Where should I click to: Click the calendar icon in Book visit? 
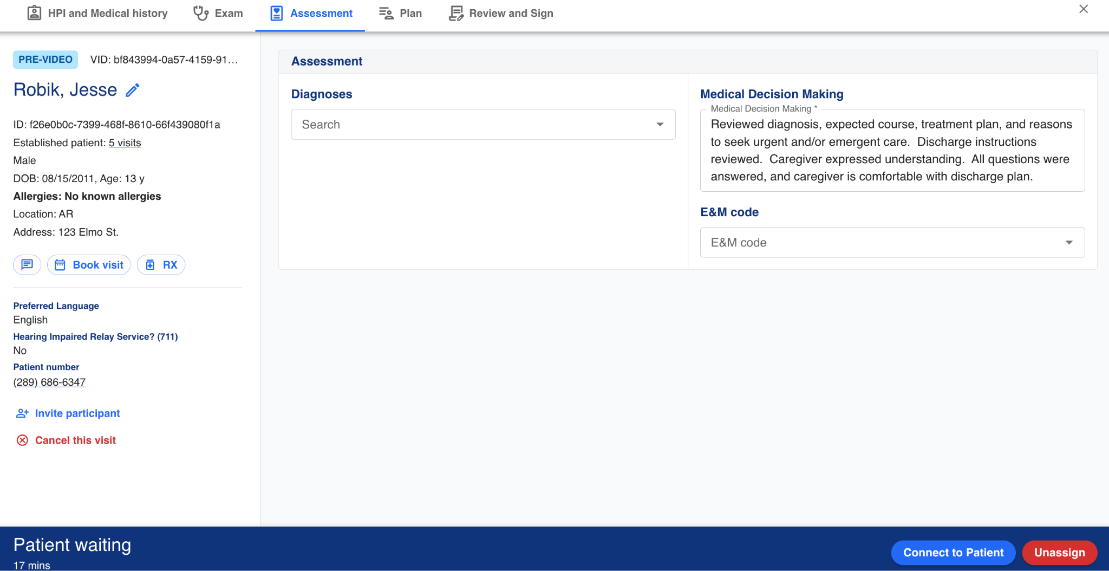(60, 265)
